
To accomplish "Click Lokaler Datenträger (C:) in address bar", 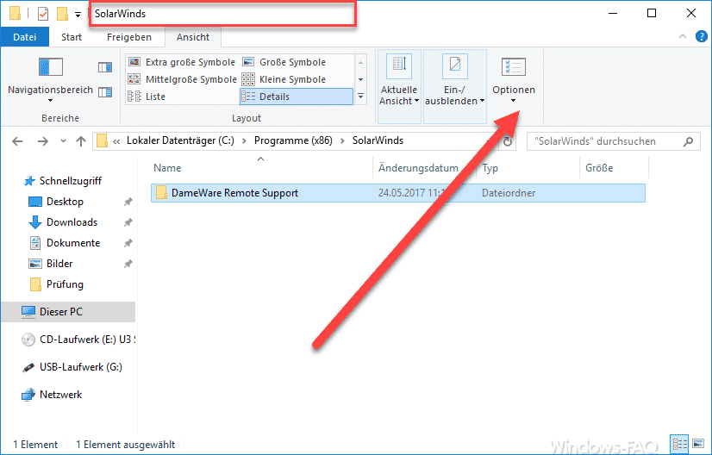I will pos(180,140).
